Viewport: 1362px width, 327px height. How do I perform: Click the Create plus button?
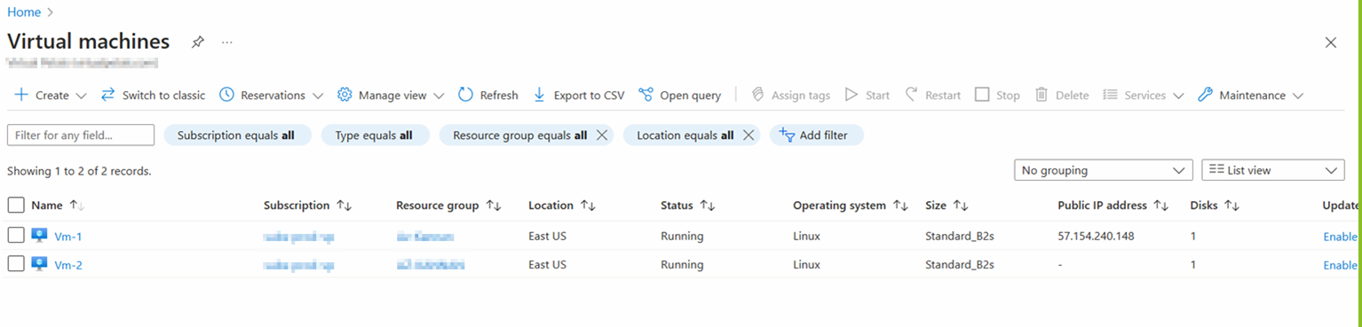(x=41, y=95)
